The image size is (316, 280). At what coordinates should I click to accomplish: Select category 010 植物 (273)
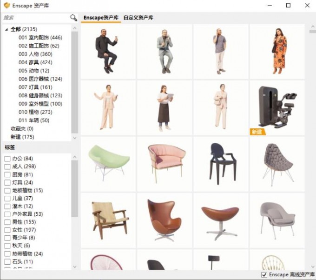click(x=35, y=112)
